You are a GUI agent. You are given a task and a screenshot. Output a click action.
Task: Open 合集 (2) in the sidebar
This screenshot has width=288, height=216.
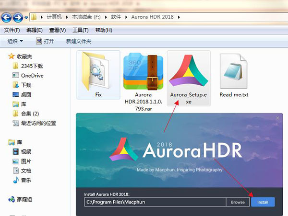[26, 114]
